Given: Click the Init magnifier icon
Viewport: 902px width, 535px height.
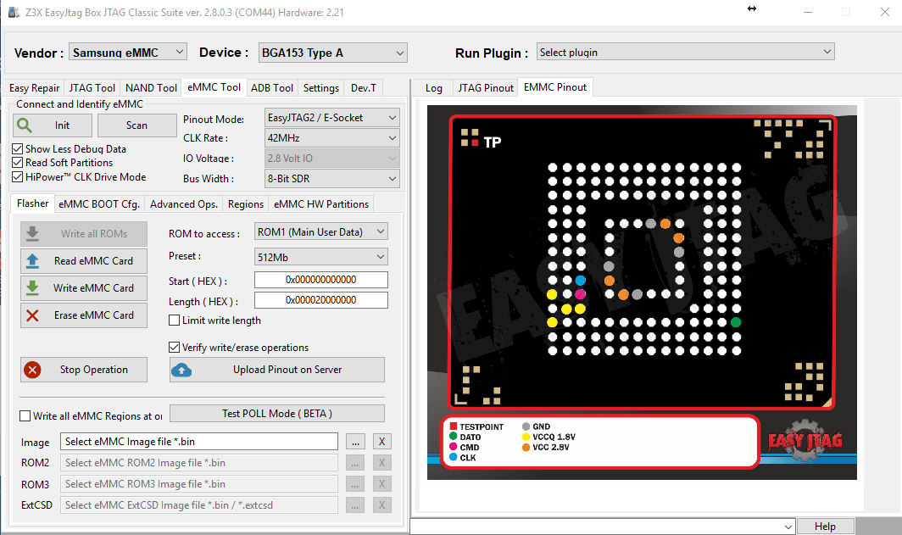Looking at the screenshot, I should 25,125.
